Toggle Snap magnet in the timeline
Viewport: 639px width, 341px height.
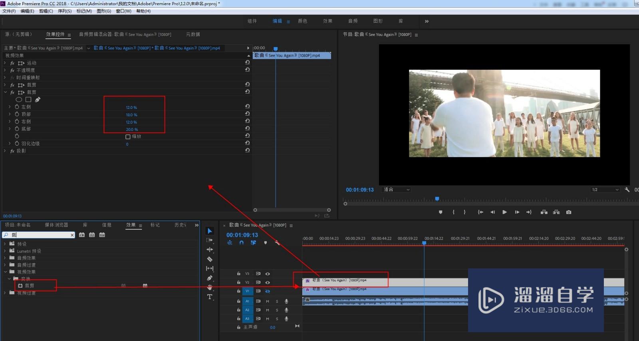[241, 242]
